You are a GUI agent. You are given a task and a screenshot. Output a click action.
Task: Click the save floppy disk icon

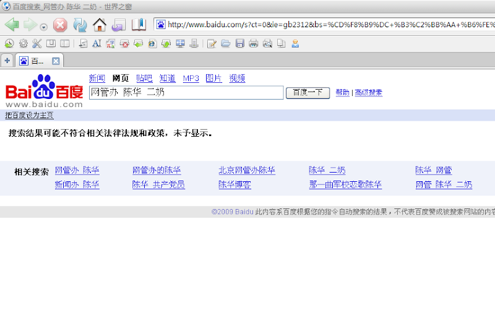point(239,43)
